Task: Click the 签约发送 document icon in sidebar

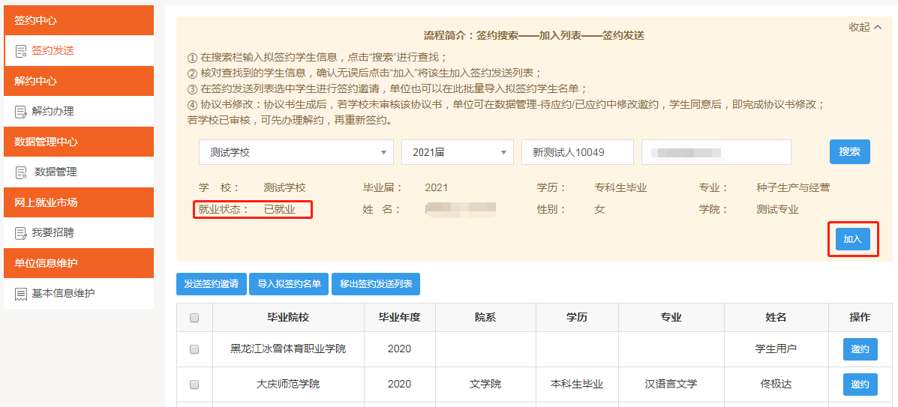Action: [20, 51]
